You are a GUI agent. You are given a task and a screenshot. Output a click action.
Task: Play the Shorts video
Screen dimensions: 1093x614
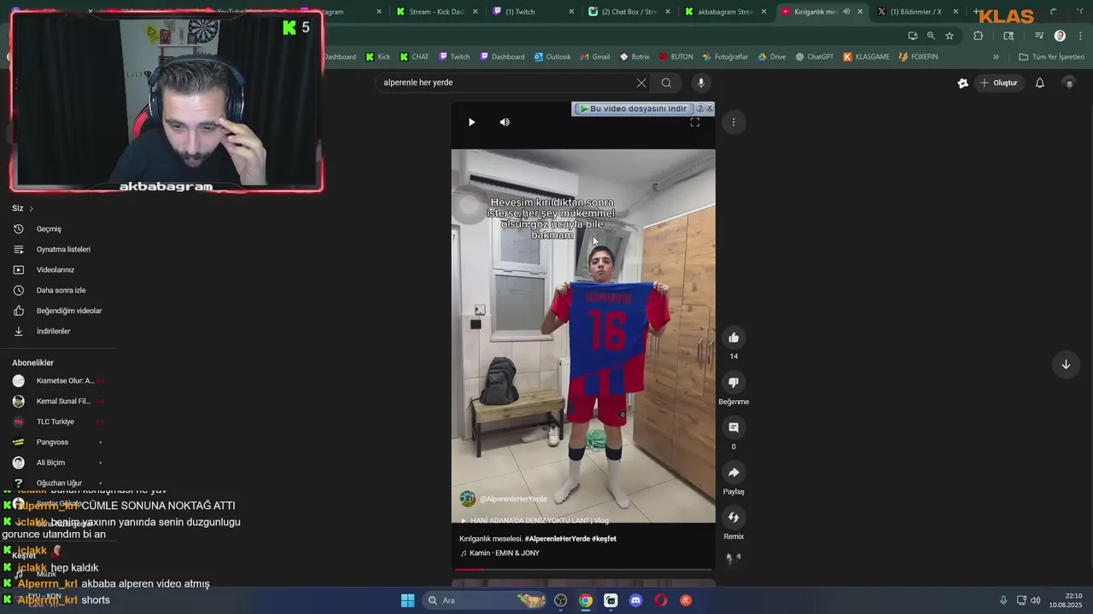click(471, 122)
